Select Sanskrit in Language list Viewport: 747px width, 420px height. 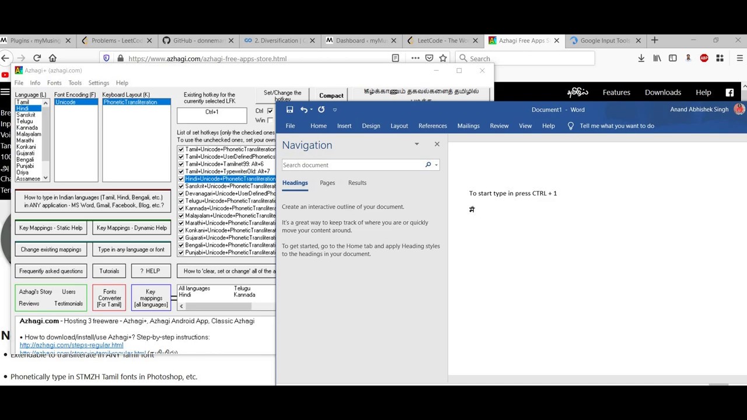(x=26, y=115)
